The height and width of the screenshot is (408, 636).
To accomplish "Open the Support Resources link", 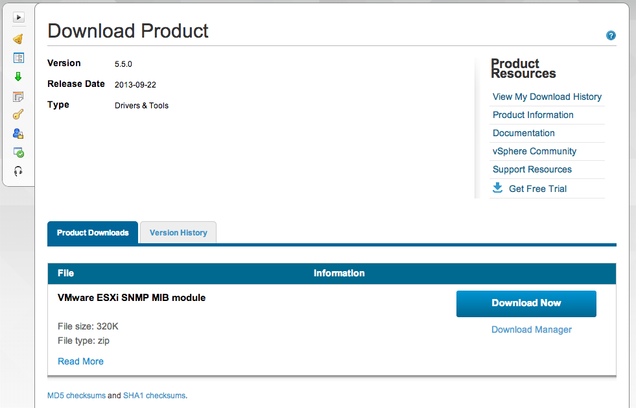I will point(532,169).
